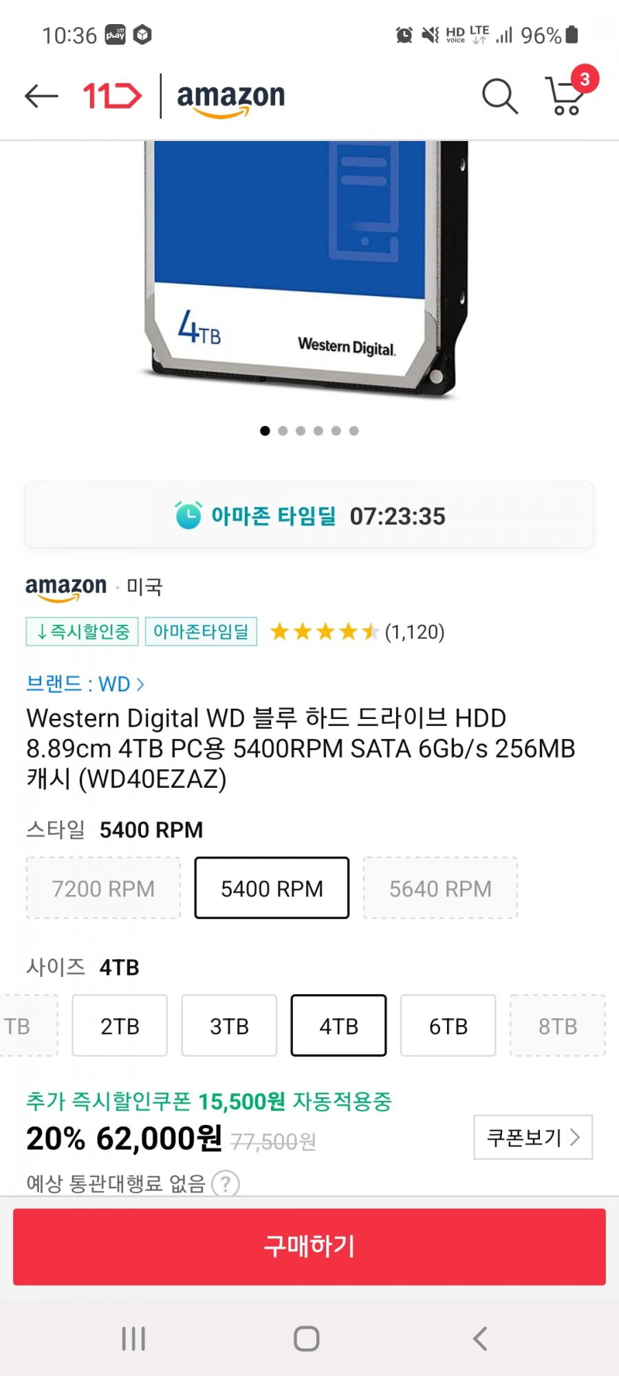Tap the red 구매하기 buy button
Viewport: 619px width, 1376px height.
coord(309,1247)
